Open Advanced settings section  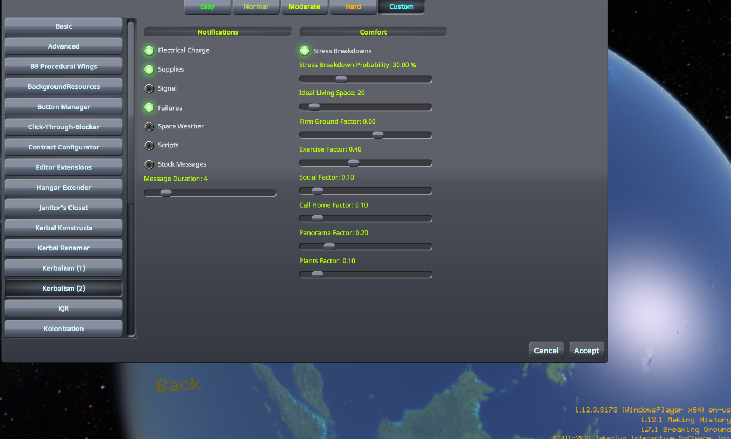[x=64, y=46]
